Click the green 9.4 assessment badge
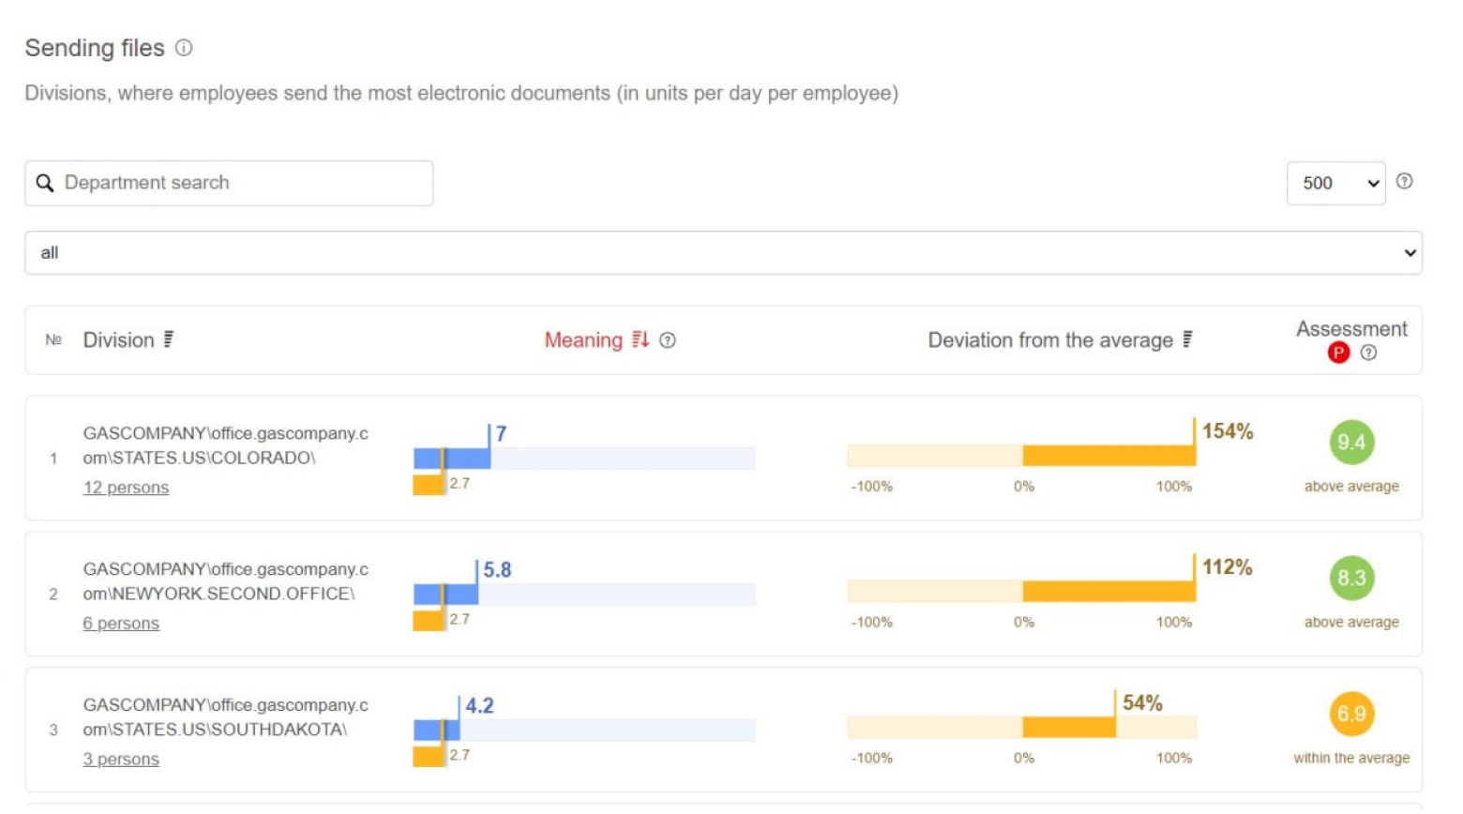The height and width of the screenshot is (814, 1463). (x=1351, y=443)
